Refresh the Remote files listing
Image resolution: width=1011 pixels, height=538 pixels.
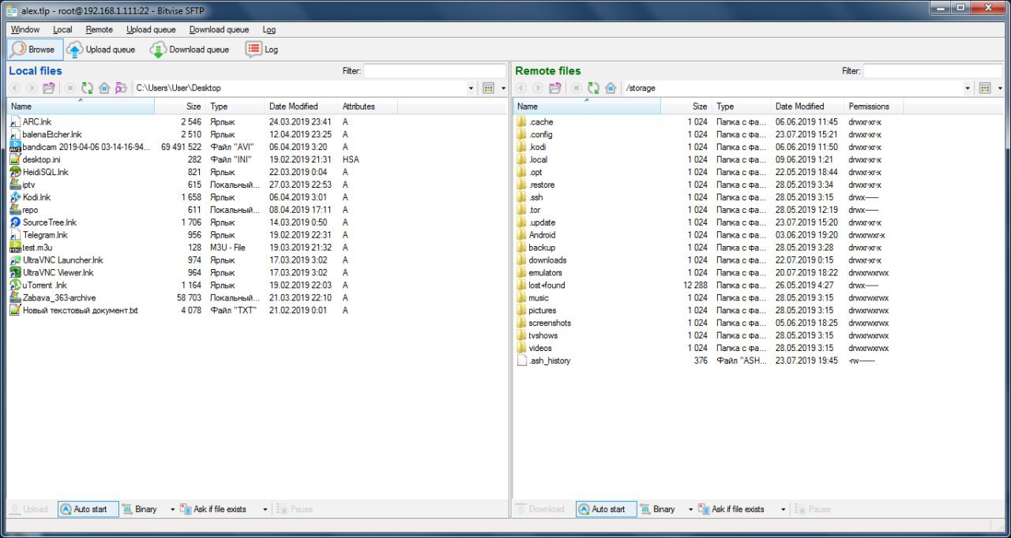click(593, 88)
